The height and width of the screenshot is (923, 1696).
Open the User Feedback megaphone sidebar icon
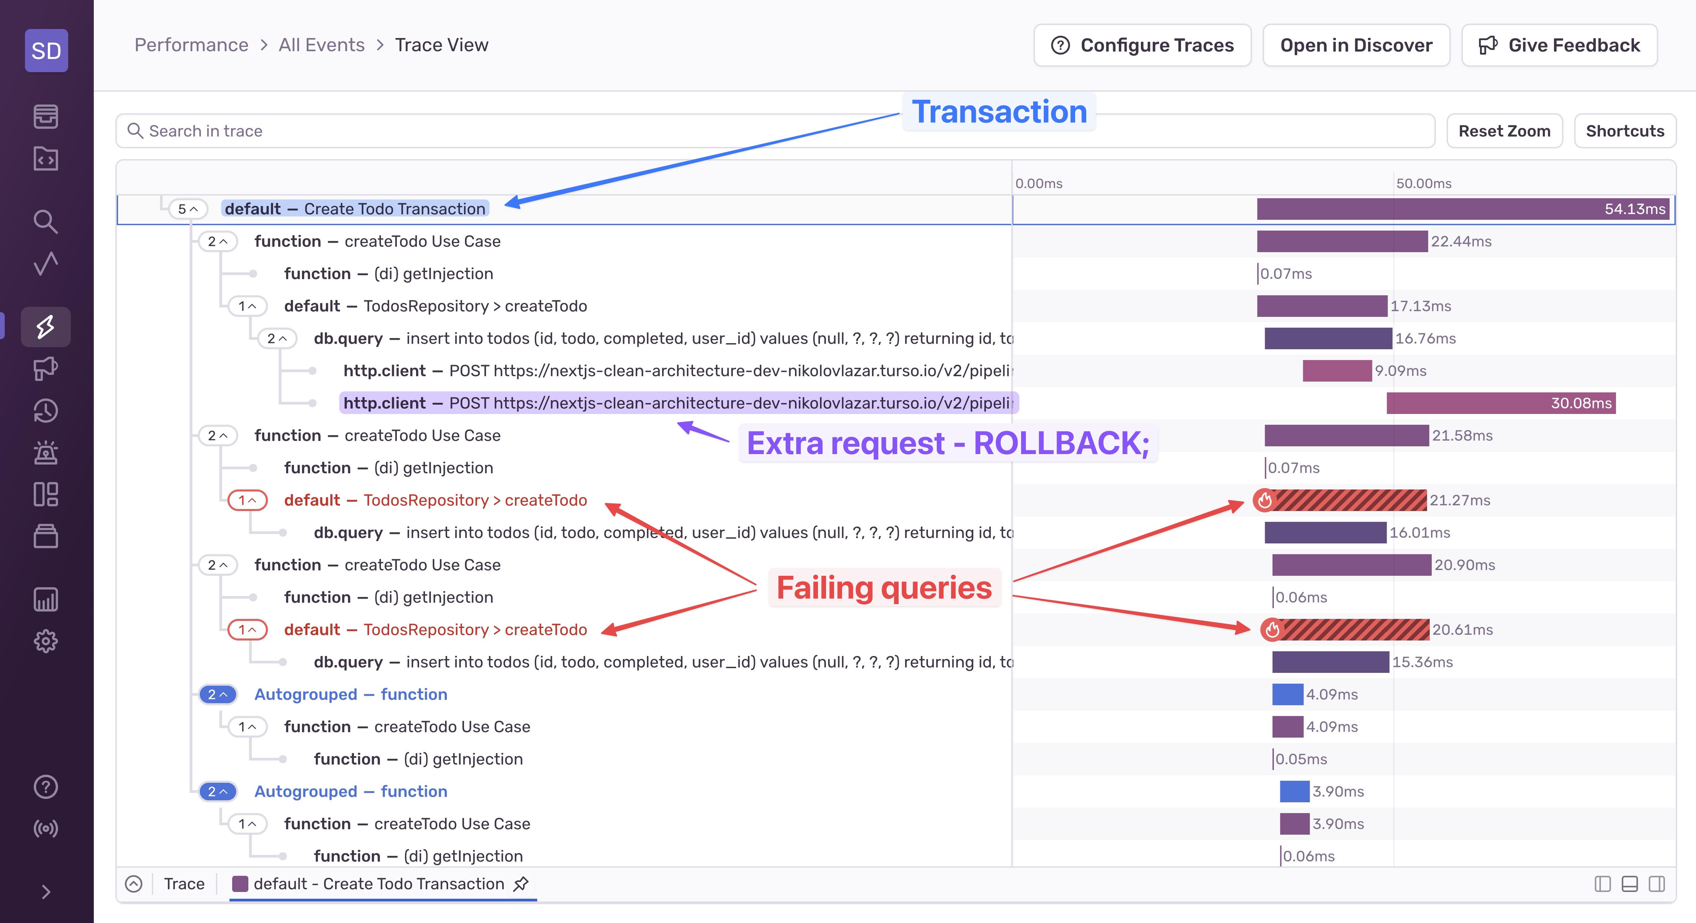(46, 369)
